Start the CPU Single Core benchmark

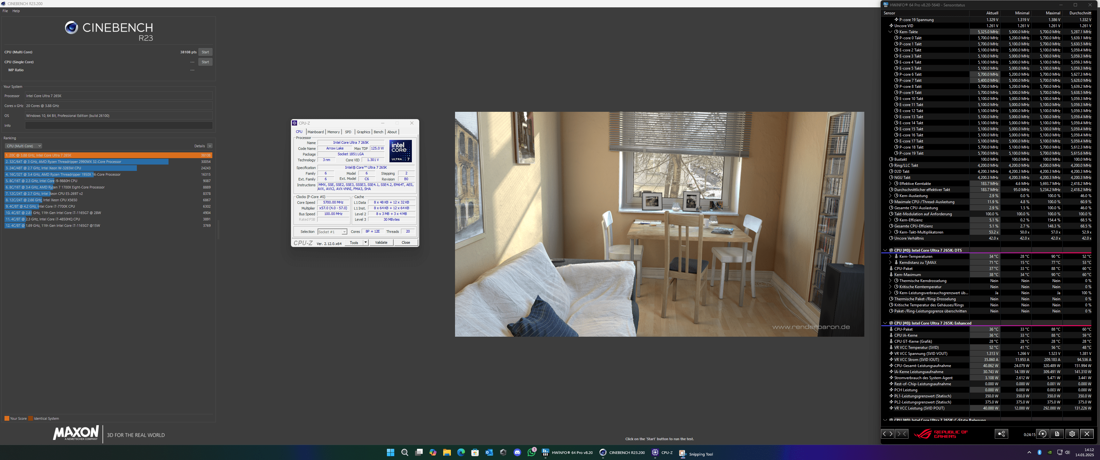205,62
